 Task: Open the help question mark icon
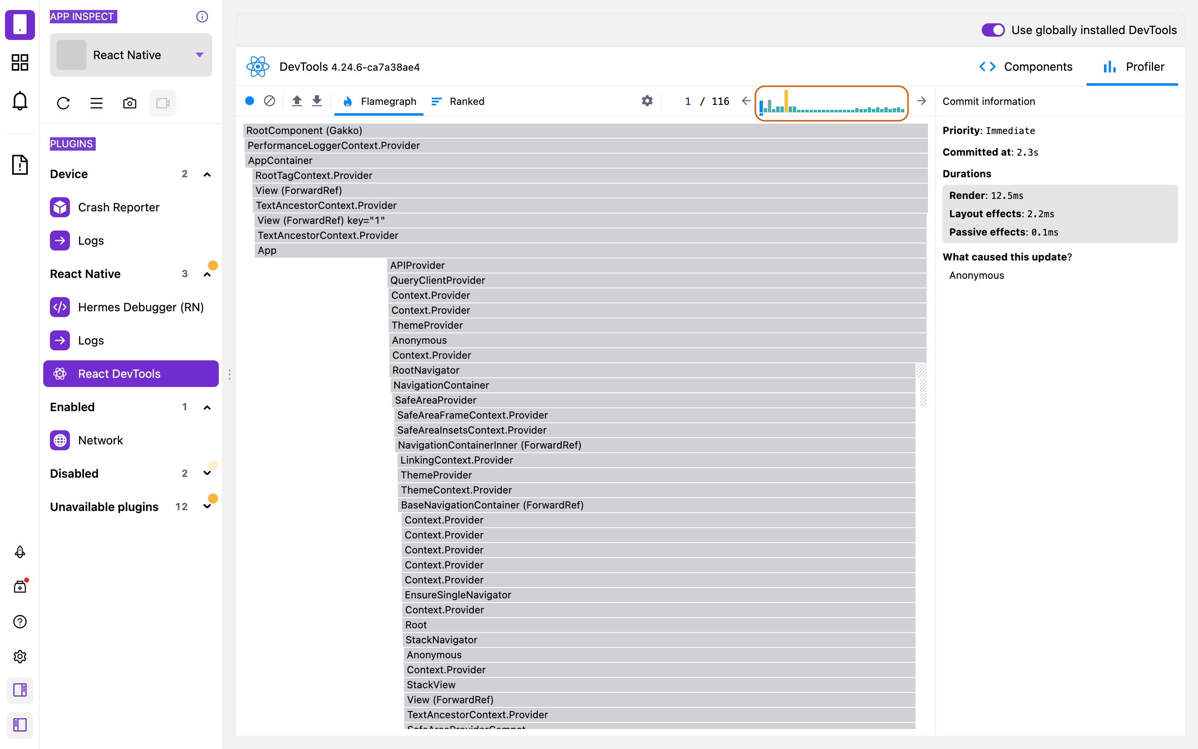(20, 622)
